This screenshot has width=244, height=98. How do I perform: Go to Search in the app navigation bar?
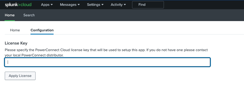pyautogui.click(x=29, y=15)
